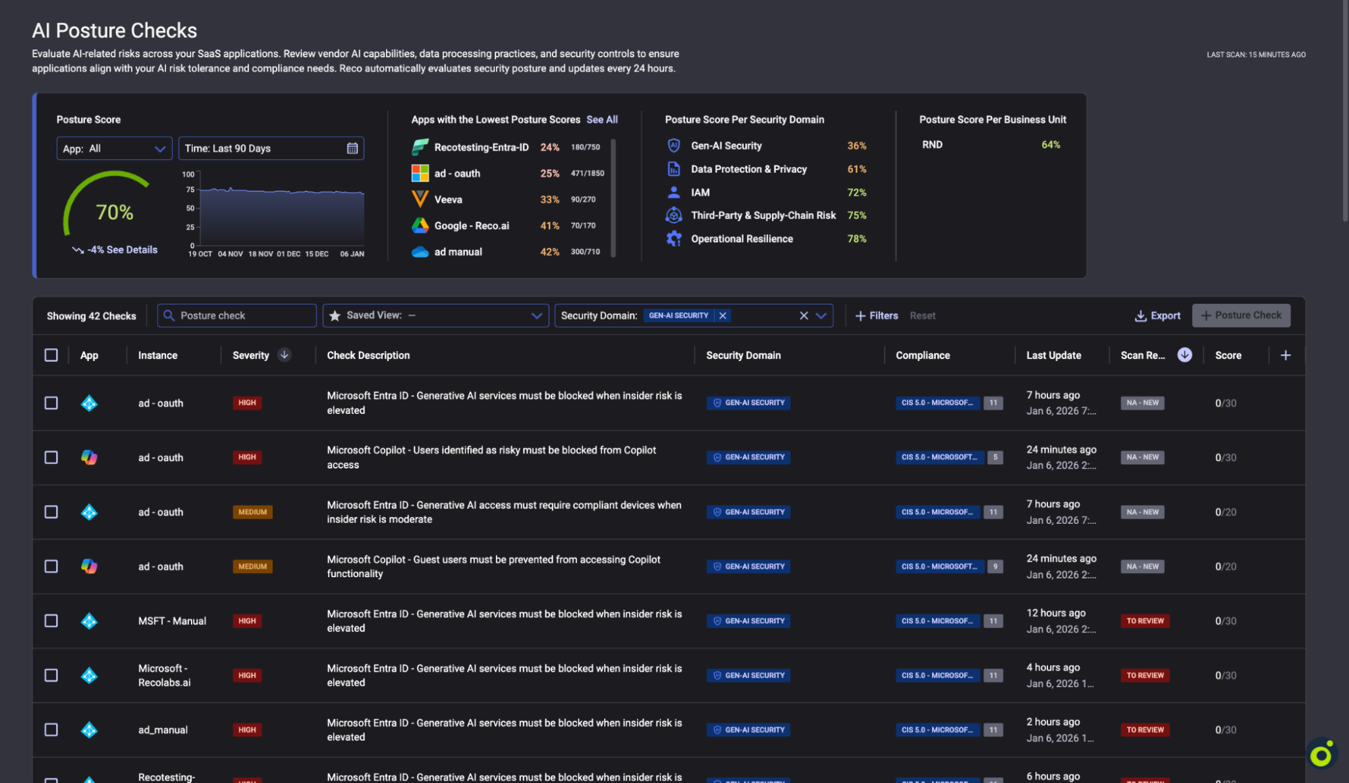
Task: Open the green chat assistant bubble
Action: coord(1321,755)
